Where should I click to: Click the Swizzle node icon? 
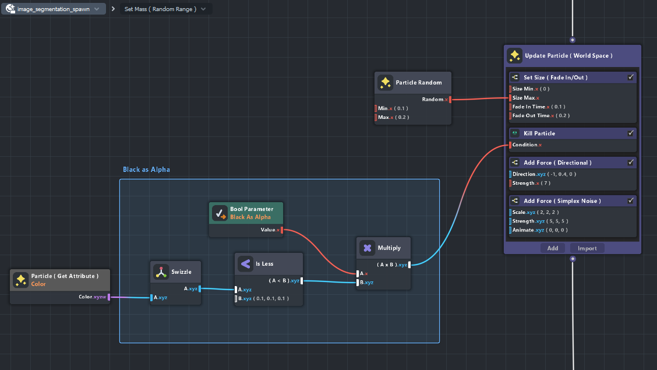pyautogui.click(x=161, y=272)
